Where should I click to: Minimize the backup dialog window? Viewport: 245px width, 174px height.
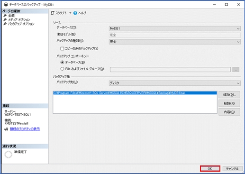click(214, 4)
